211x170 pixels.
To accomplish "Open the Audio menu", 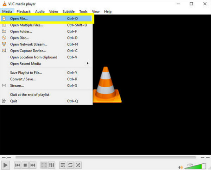I will [40, 12].
